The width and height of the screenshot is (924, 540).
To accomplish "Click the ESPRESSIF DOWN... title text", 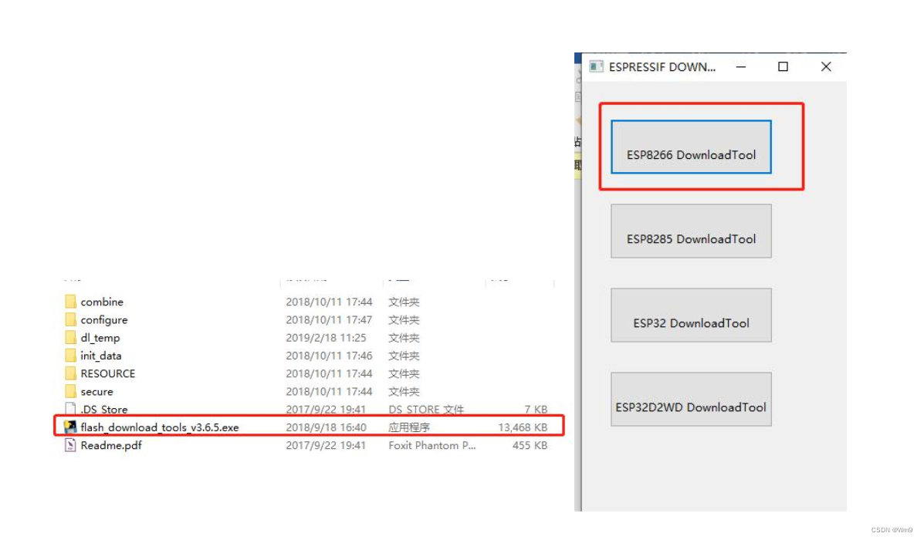I will pos(662,66).
